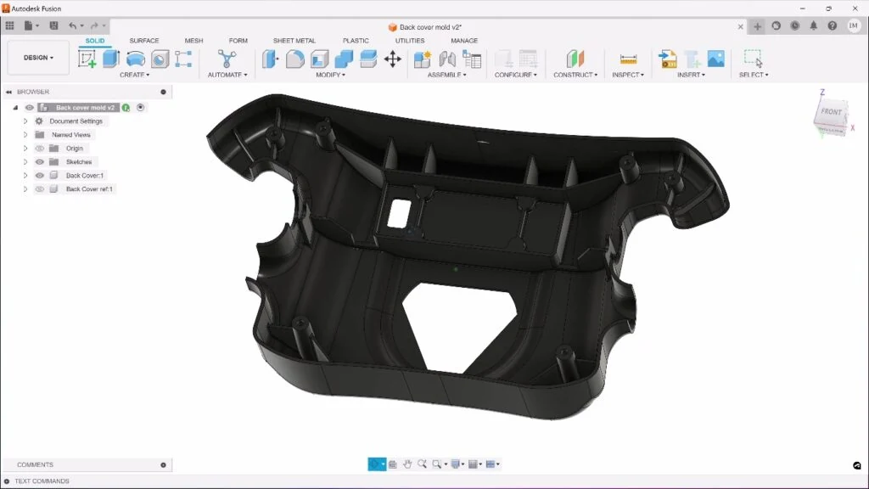The height and width of the screenshot is (489, 869).
Task: Open the DESIGN workspace dropdown
Action: point(38,58)
